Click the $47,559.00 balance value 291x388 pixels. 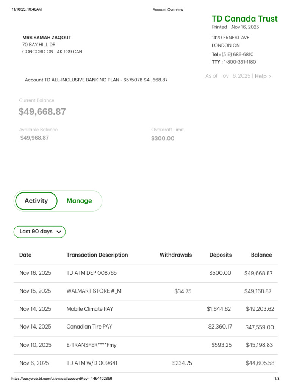[260, 327]
